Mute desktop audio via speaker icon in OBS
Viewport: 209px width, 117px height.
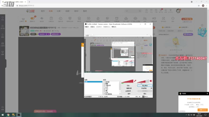click(x=151, y=81)
